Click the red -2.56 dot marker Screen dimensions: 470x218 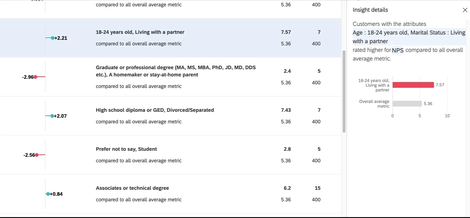coord(36,155)
